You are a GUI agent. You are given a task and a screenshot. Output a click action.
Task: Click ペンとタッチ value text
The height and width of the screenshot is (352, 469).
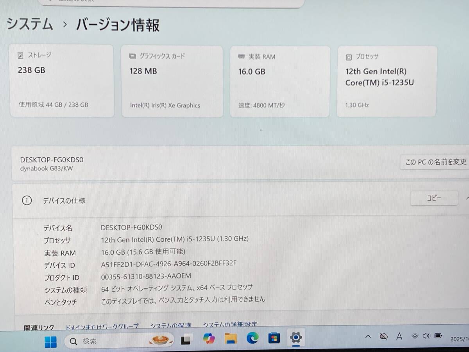point(183,300)
